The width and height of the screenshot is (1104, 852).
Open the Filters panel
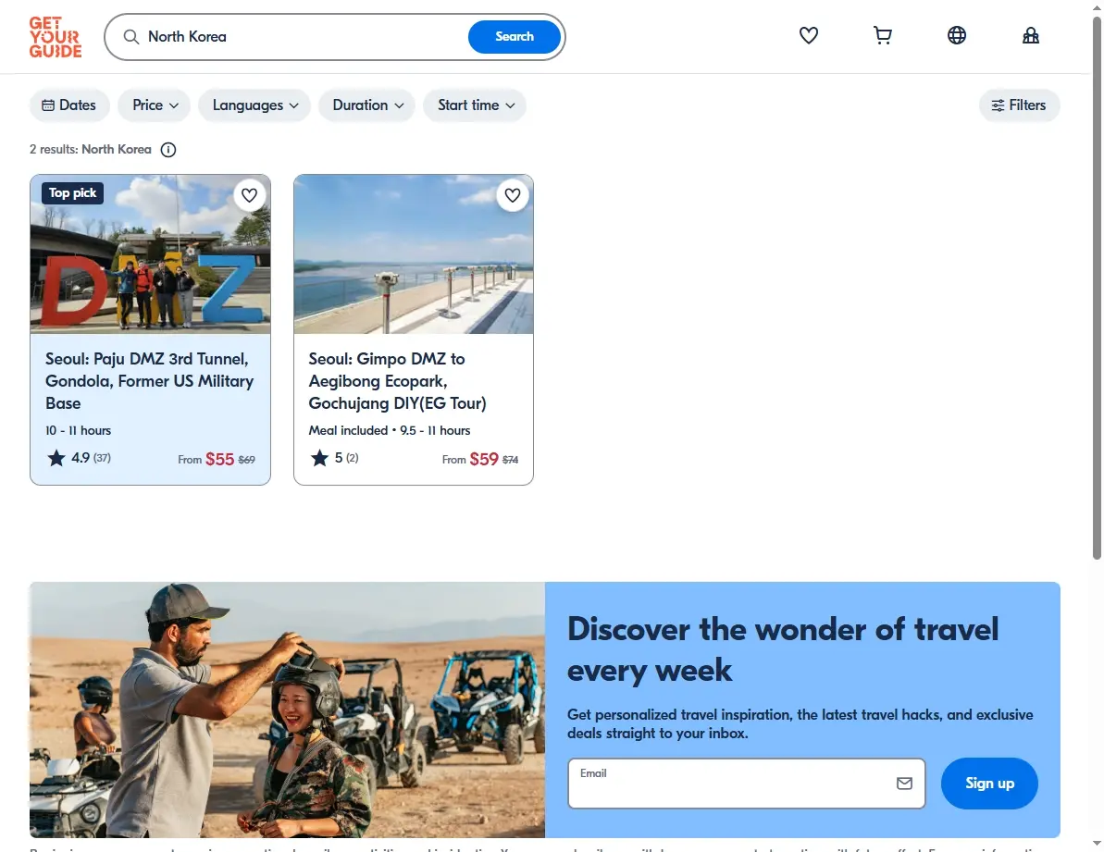(x=1019, y=105)
